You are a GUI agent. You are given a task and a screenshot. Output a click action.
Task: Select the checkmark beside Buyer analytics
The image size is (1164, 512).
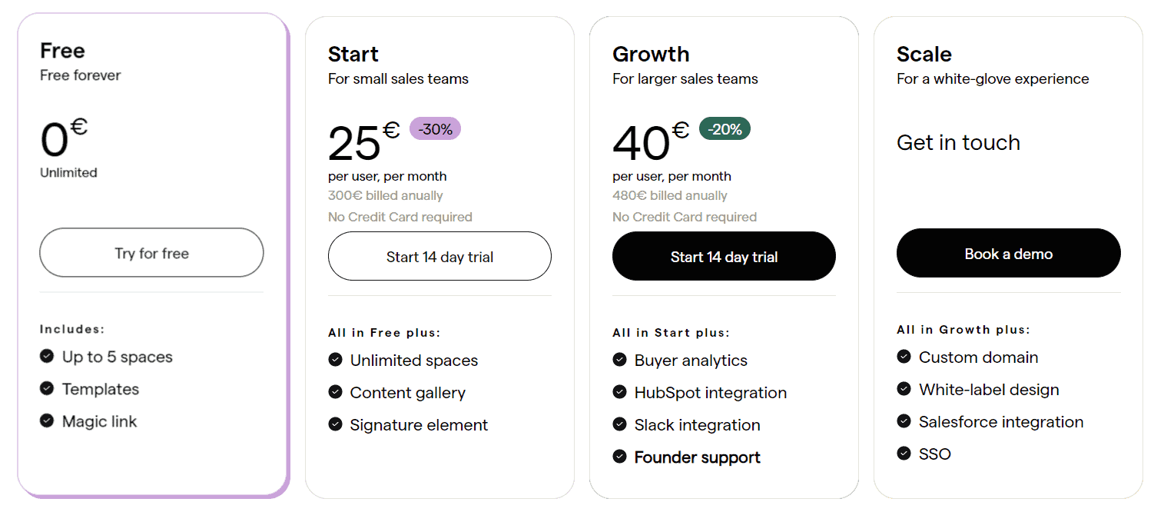619,360
